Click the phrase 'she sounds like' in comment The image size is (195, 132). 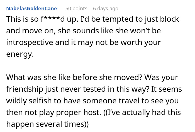(x=86, y=31)
